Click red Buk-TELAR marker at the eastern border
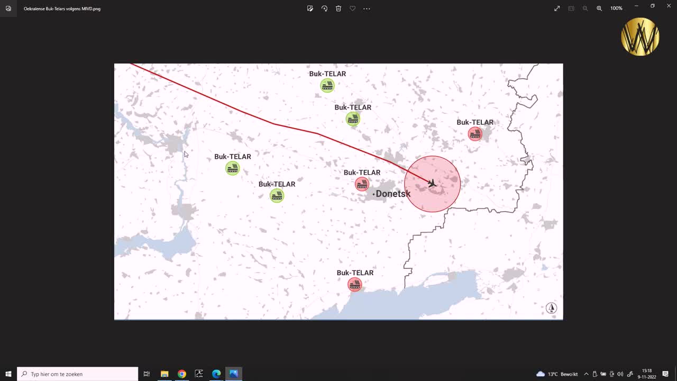 tap(475, 134)
